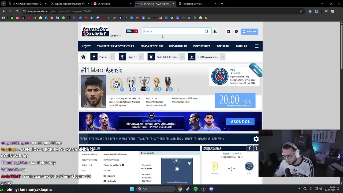Go to previous match in Karşılaşmalar
343x193 pixels.
[250, 148]
